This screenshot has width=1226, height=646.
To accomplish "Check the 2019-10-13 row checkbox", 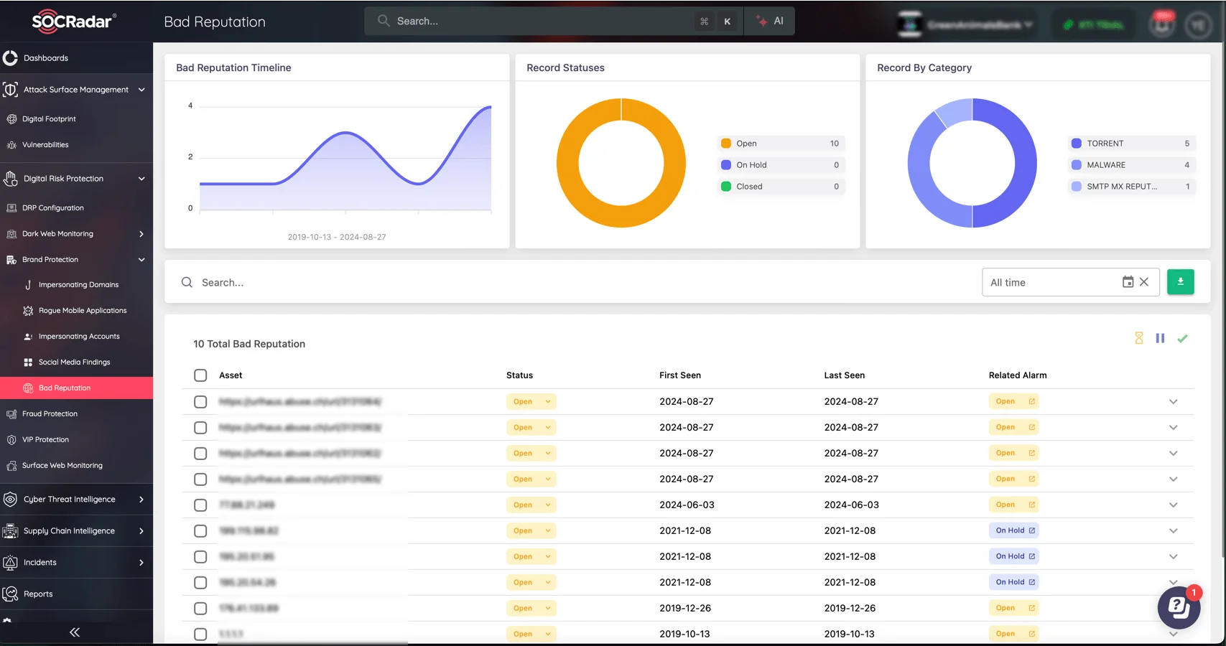I will [200, 635].
